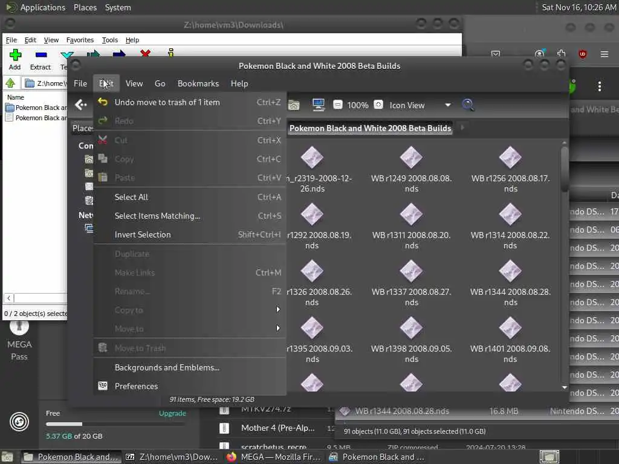Switch to MEGA — Mozilla Firefox taskbar item
The width and height of the screenshot is (619, 464).
(273, 457)
